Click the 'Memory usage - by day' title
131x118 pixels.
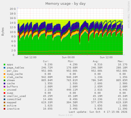click(x=65, y=4)
